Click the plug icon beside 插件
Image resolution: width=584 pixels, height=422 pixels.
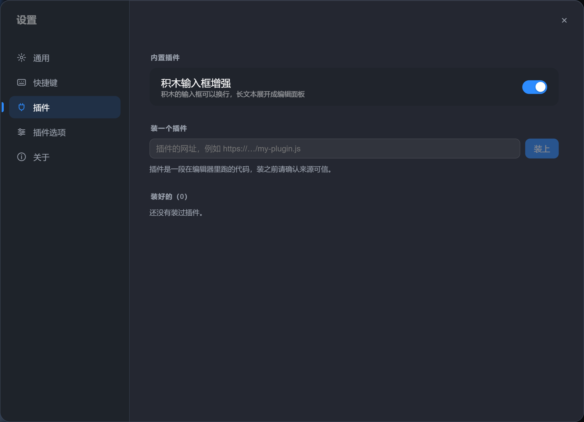21,107
